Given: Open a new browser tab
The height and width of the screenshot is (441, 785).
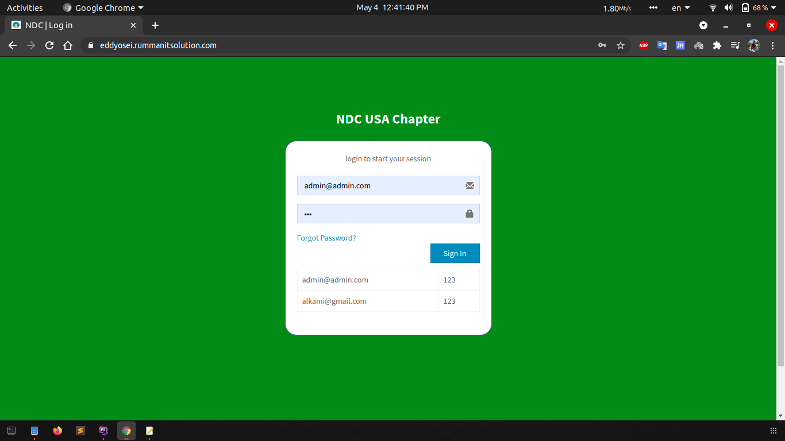Looking at the screenshot, I should tap(155, 25).
